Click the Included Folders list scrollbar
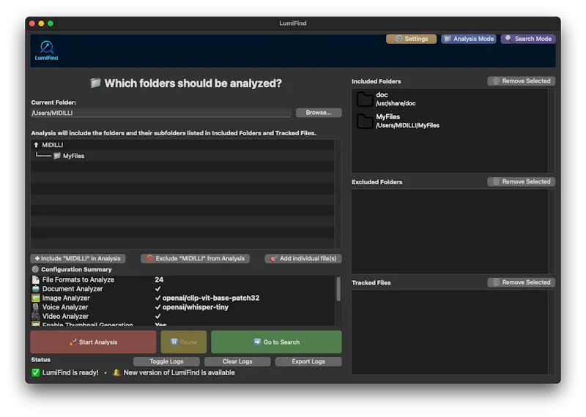Image resolution: width=586 pixels, height=417 pixels. [552, 131]
